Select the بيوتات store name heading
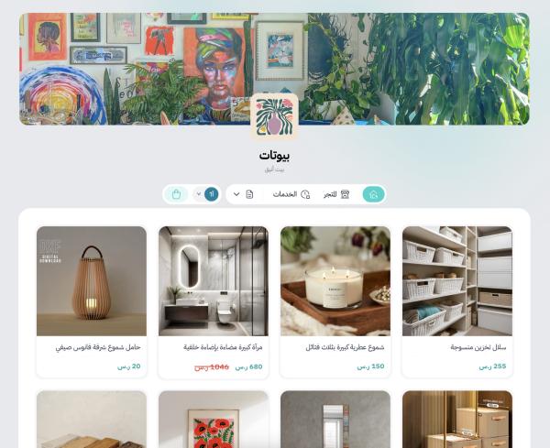 (275, 156)
